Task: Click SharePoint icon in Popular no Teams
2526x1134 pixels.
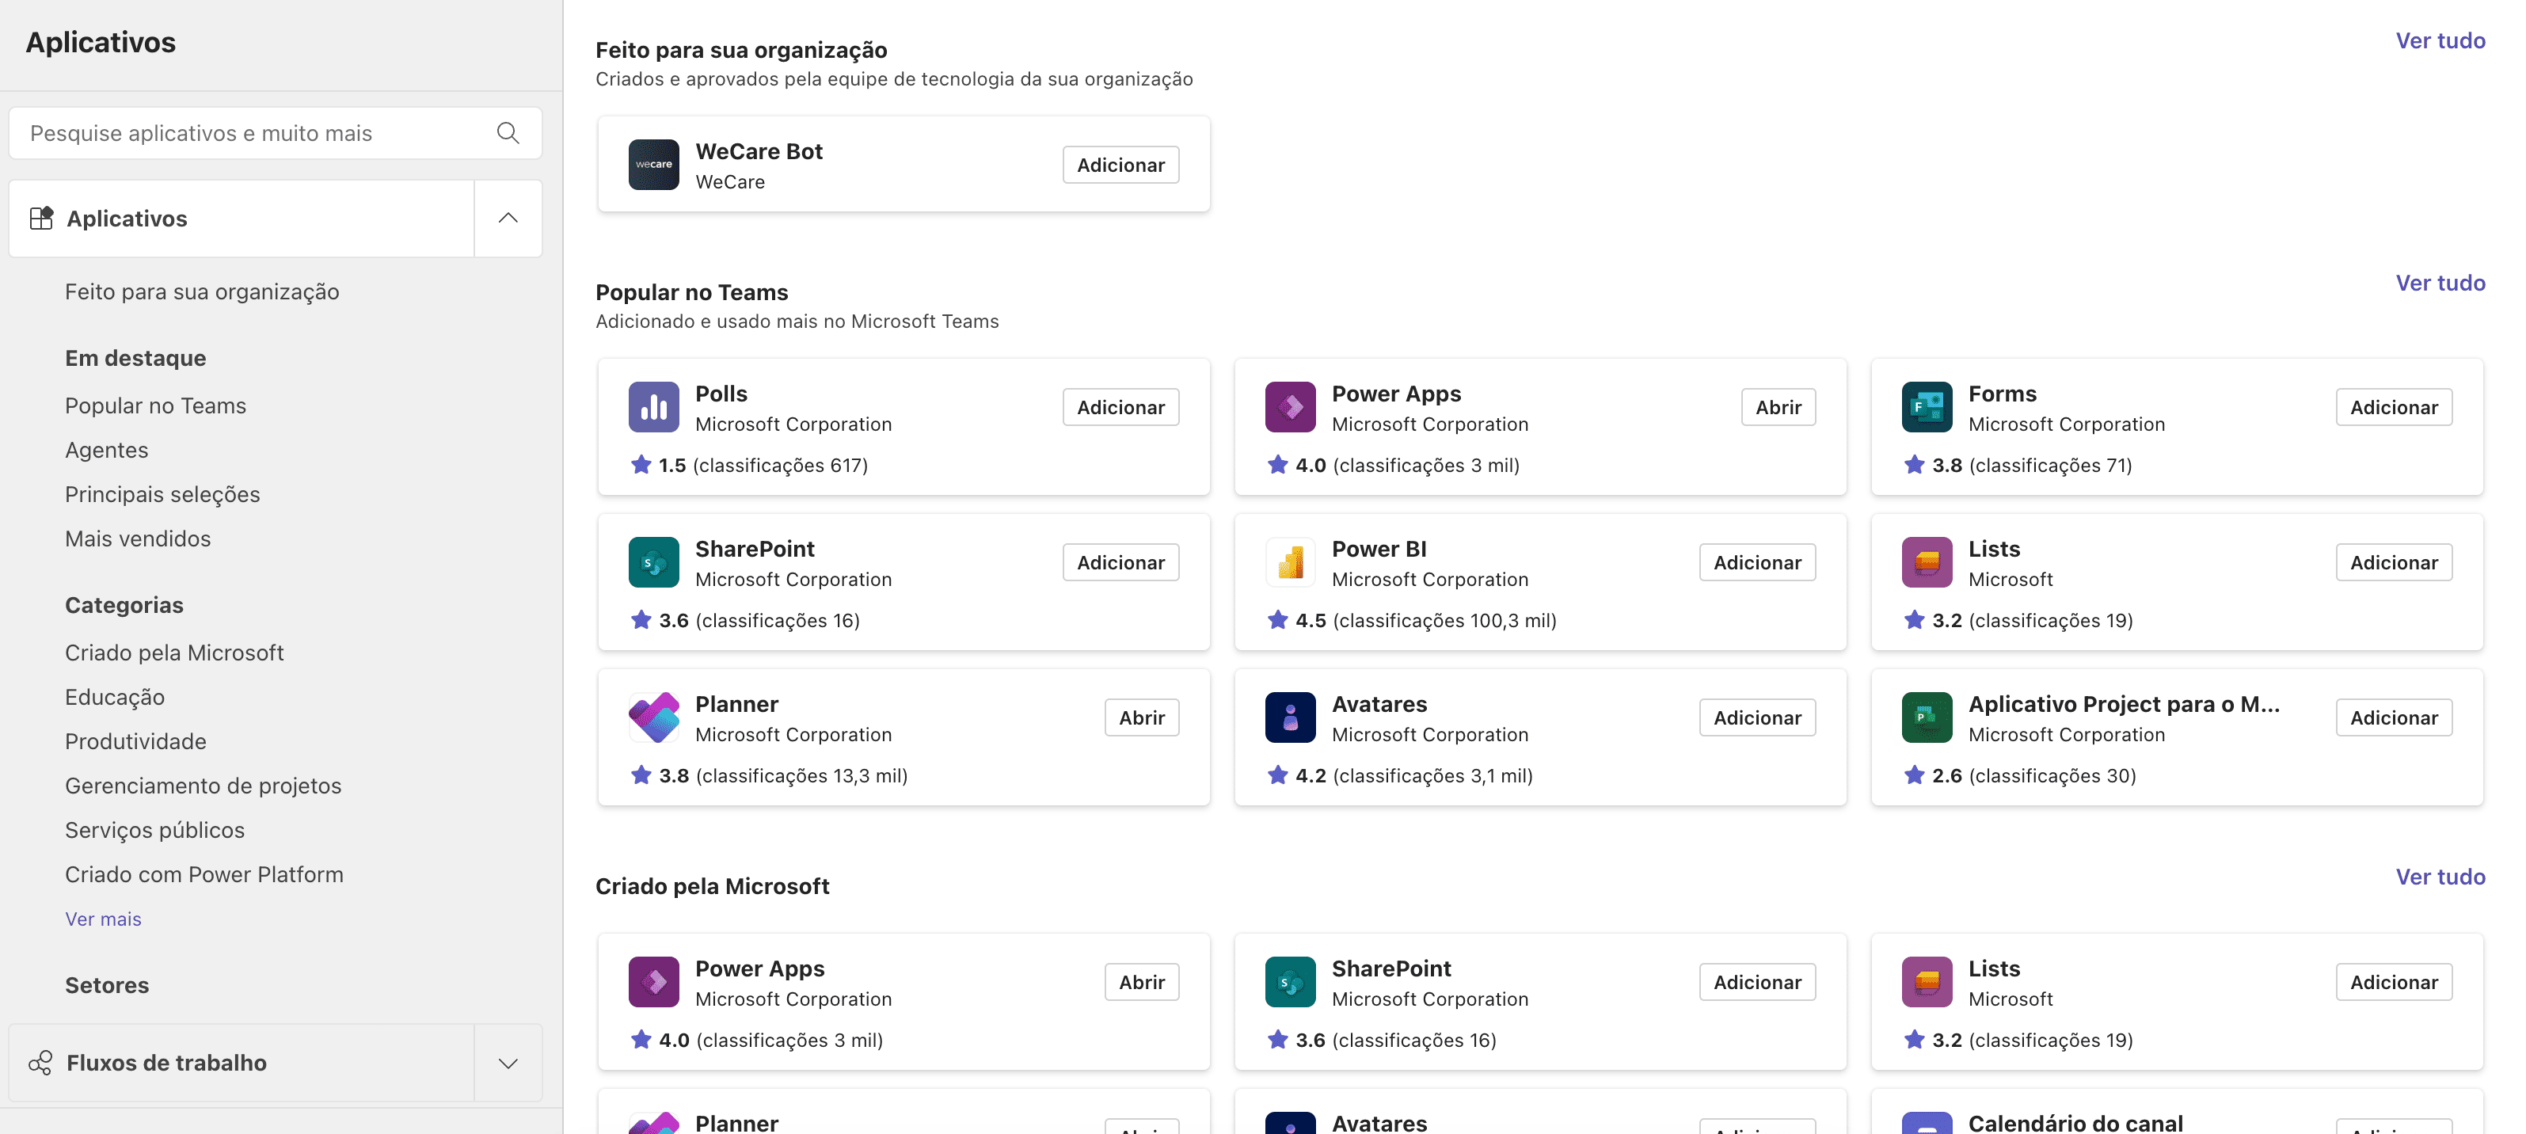Action: [653, 562]
